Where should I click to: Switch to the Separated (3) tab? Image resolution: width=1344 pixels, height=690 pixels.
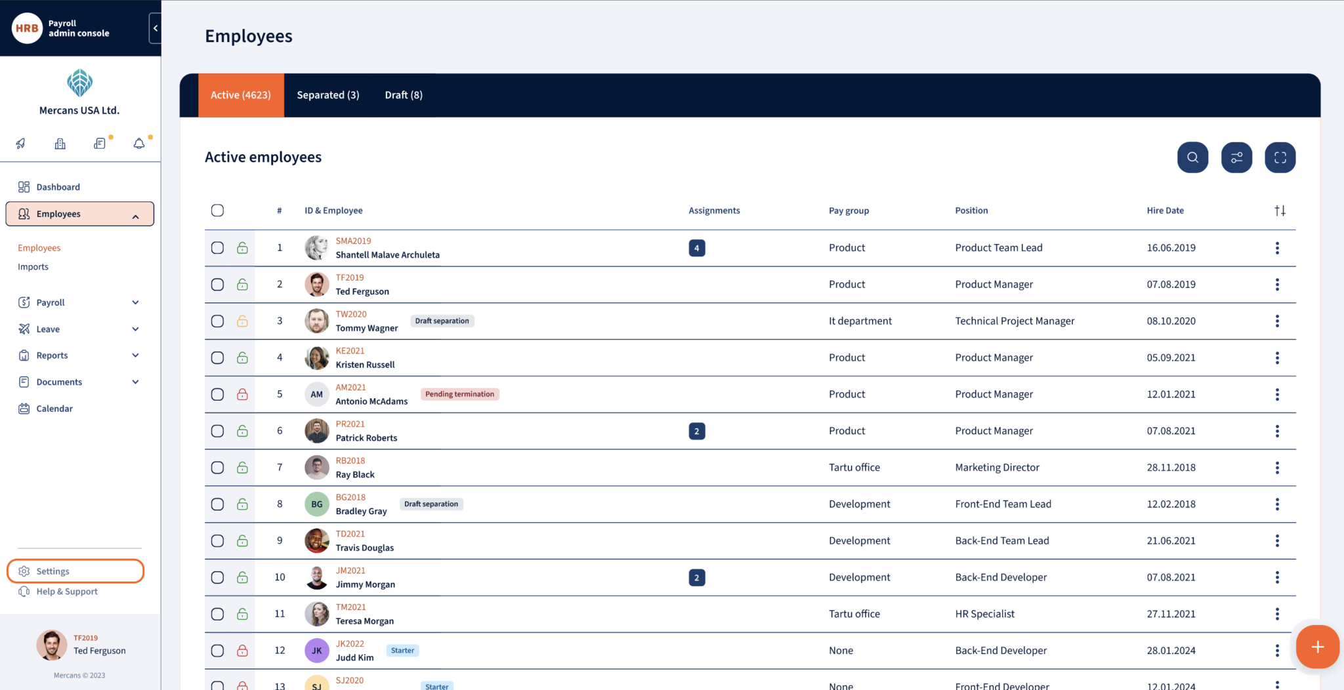328,94
